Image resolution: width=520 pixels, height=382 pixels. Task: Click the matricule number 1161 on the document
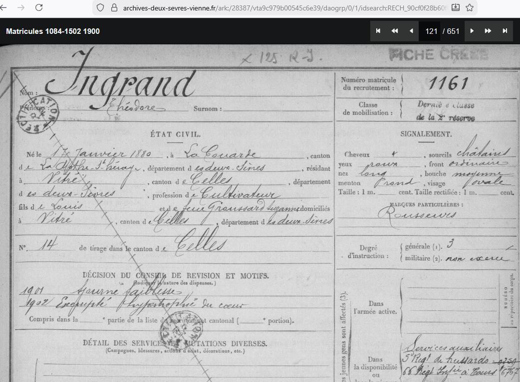coord(448,83)
